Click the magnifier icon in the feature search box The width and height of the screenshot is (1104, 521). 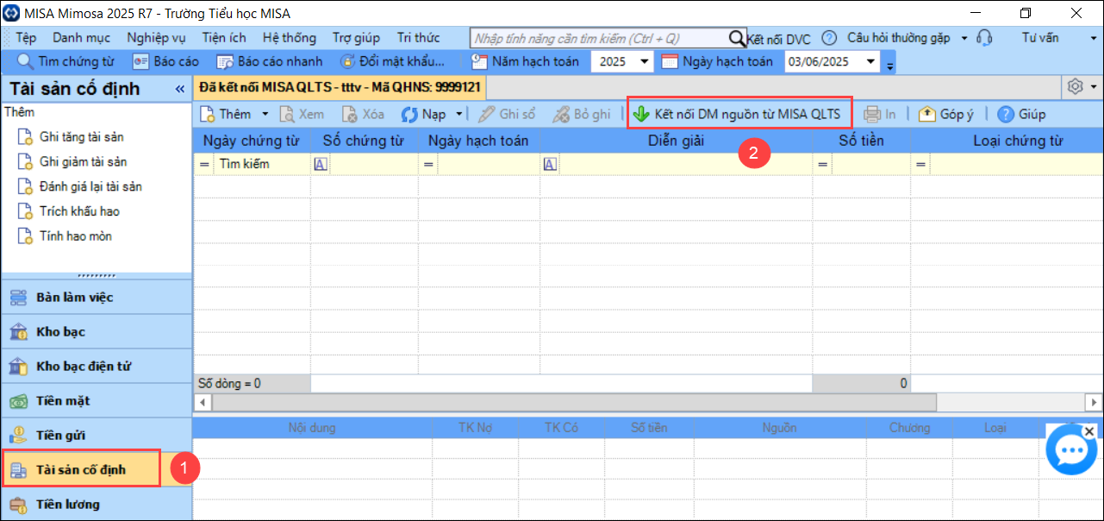[737, 38]
